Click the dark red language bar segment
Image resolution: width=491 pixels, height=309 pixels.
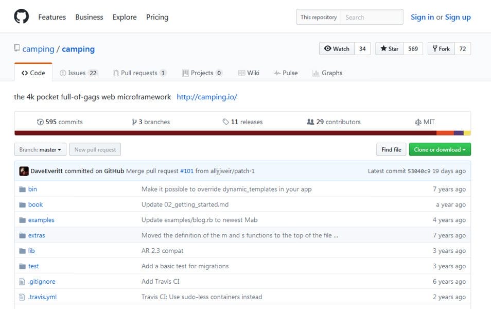click(225, 133)
